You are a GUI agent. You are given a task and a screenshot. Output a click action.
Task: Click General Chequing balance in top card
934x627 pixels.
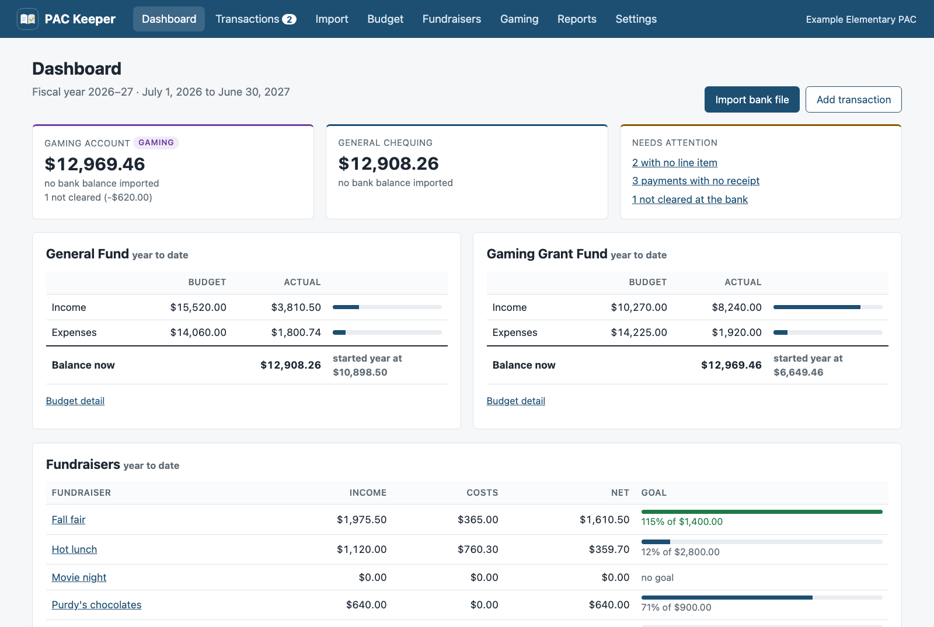388,164
